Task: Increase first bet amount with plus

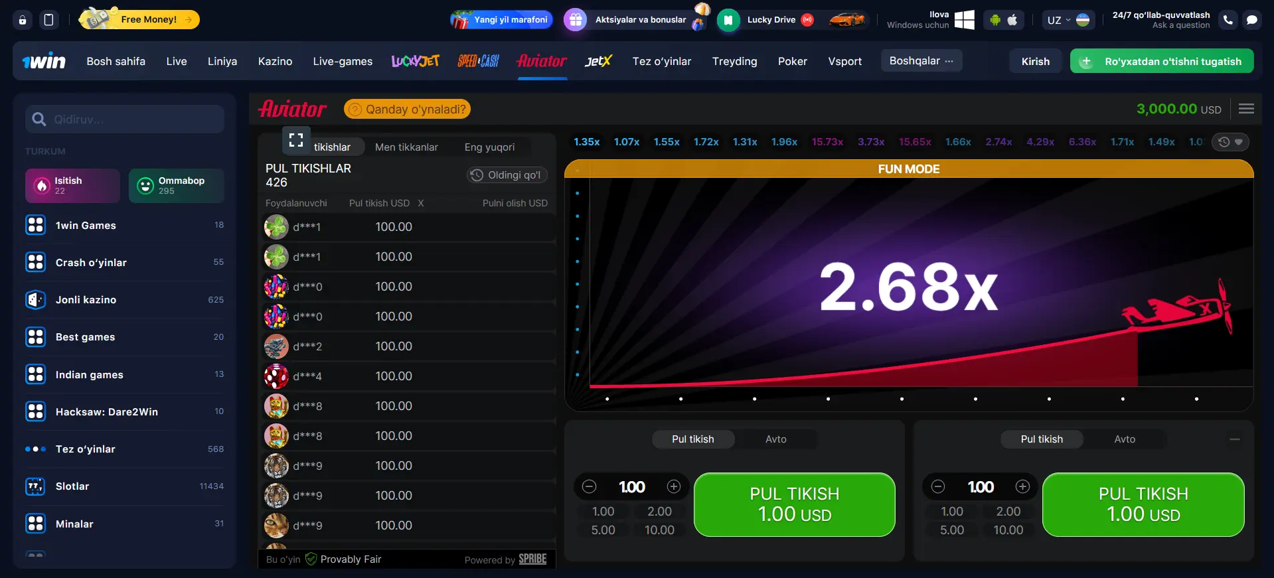Action: pos(674,487)
